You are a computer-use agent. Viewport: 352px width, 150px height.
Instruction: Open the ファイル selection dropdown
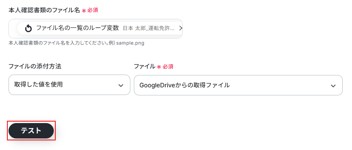(238, 85)
